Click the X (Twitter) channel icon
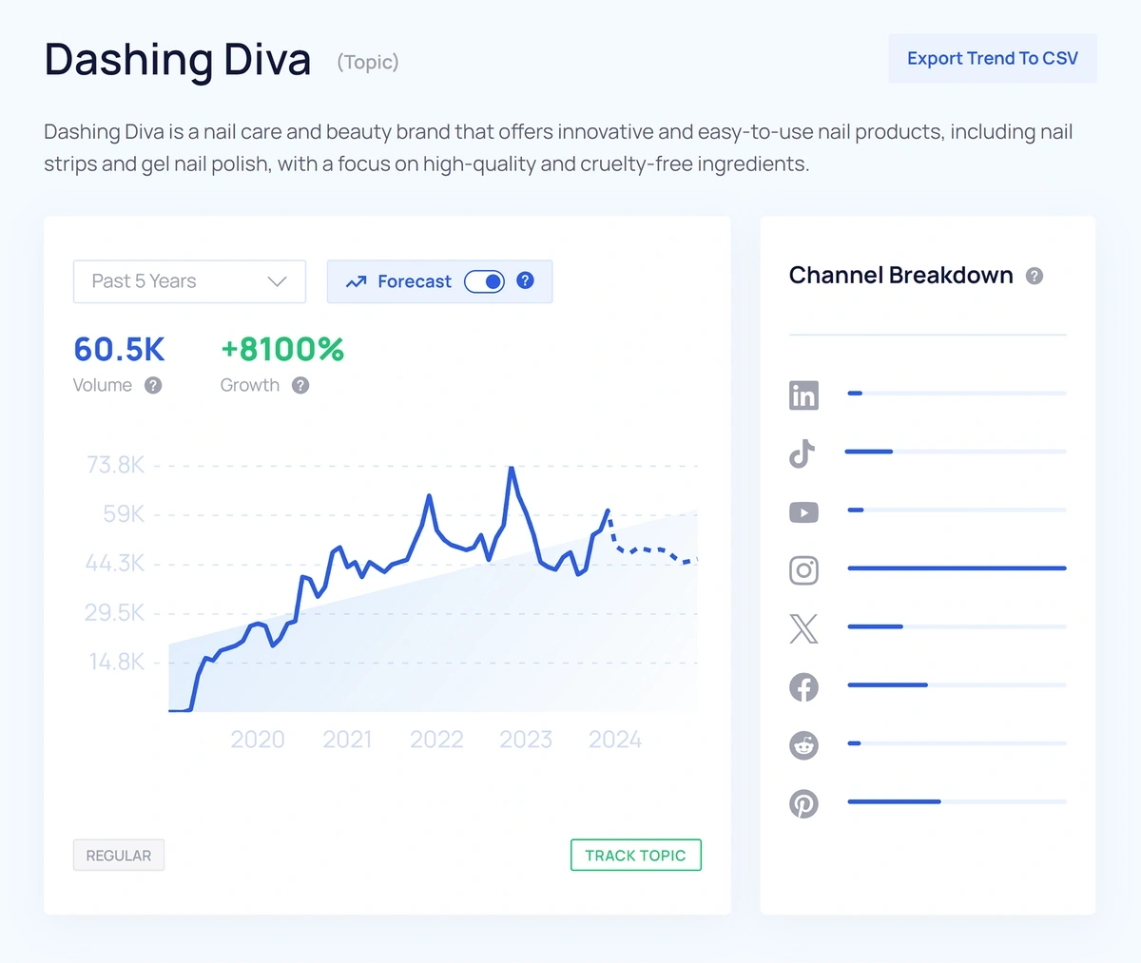Image resolution: width=1141 pixels, height=963 pixels. [x=803, y=628]
